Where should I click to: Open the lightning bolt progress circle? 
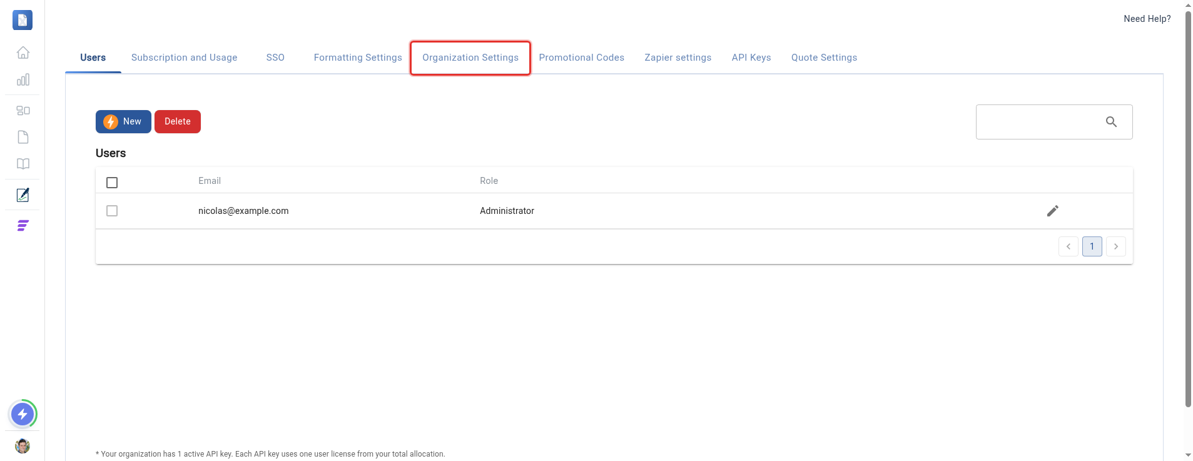[x=23, y=414]
